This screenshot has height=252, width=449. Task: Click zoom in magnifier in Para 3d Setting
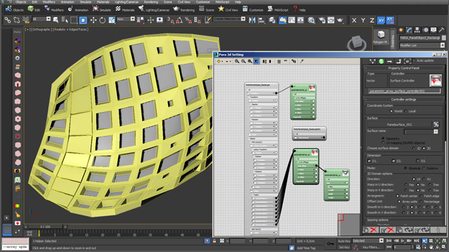click(x=237, y=61)
